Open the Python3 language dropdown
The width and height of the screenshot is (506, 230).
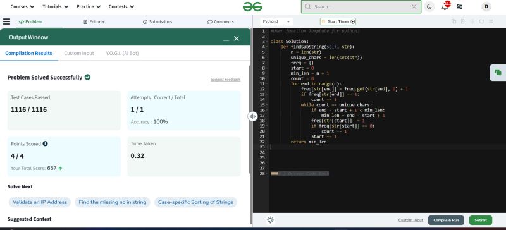click(276, 21)
